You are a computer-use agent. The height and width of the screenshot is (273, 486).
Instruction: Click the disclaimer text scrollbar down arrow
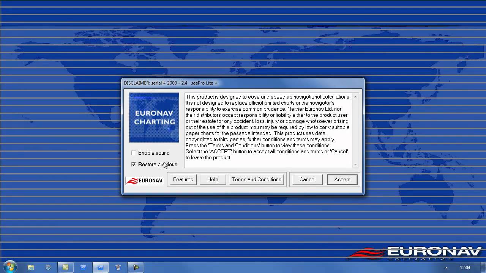(355, 165)
